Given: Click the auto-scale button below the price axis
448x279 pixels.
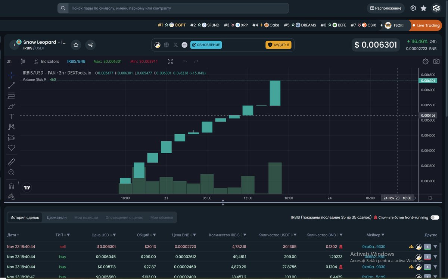Looking at the screenshot, I should (x=430, y=198).
